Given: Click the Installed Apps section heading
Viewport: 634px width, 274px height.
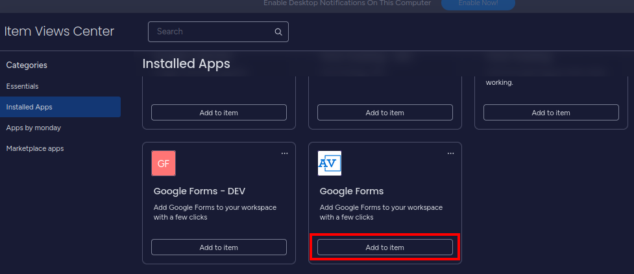Looking at the screenshot, I should [186, 63].
